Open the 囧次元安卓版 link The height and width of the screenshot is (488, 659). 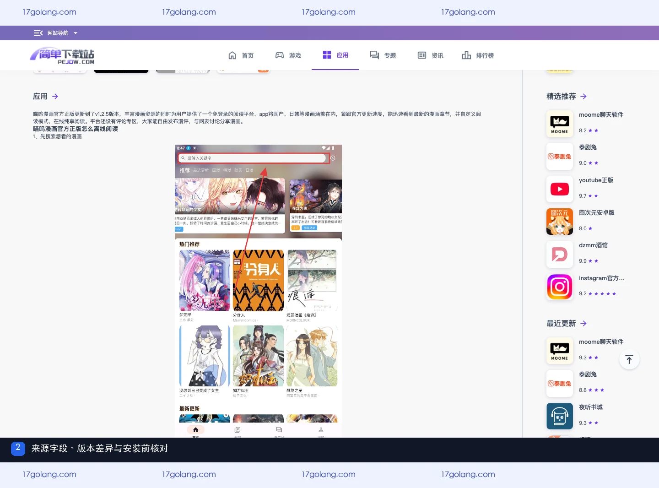pyautogui.click(x=597, y=213)
